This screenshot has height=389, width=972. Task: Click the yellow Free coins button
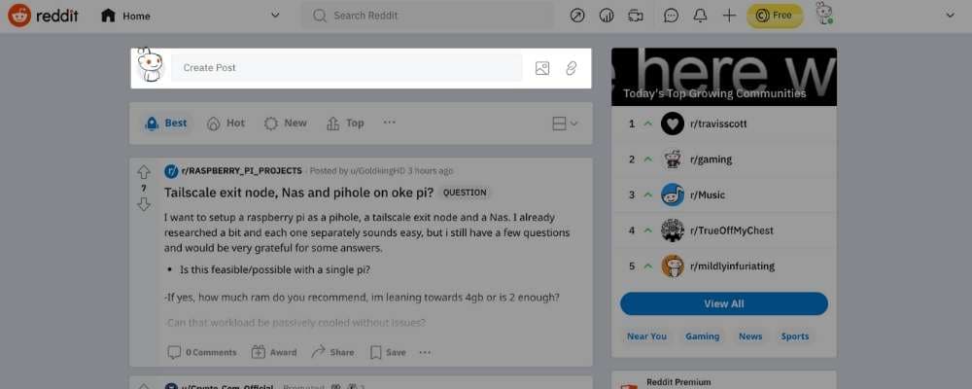pos(775,16)
